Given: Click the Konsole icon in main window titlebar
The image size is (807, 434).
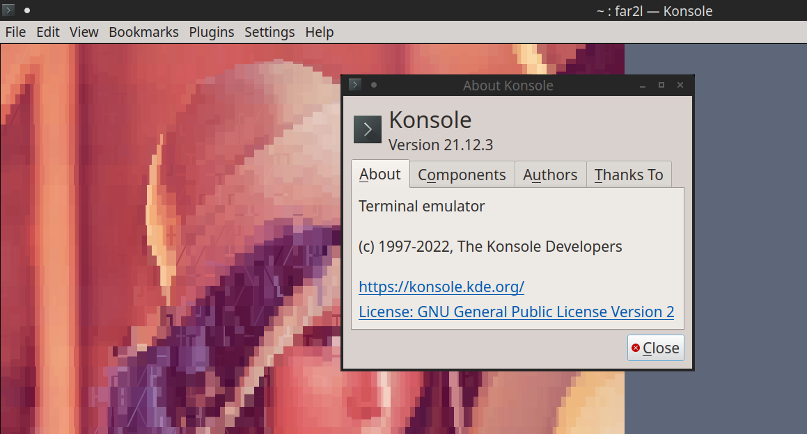Looking at the screenshot, I should [x=9, y=10].
